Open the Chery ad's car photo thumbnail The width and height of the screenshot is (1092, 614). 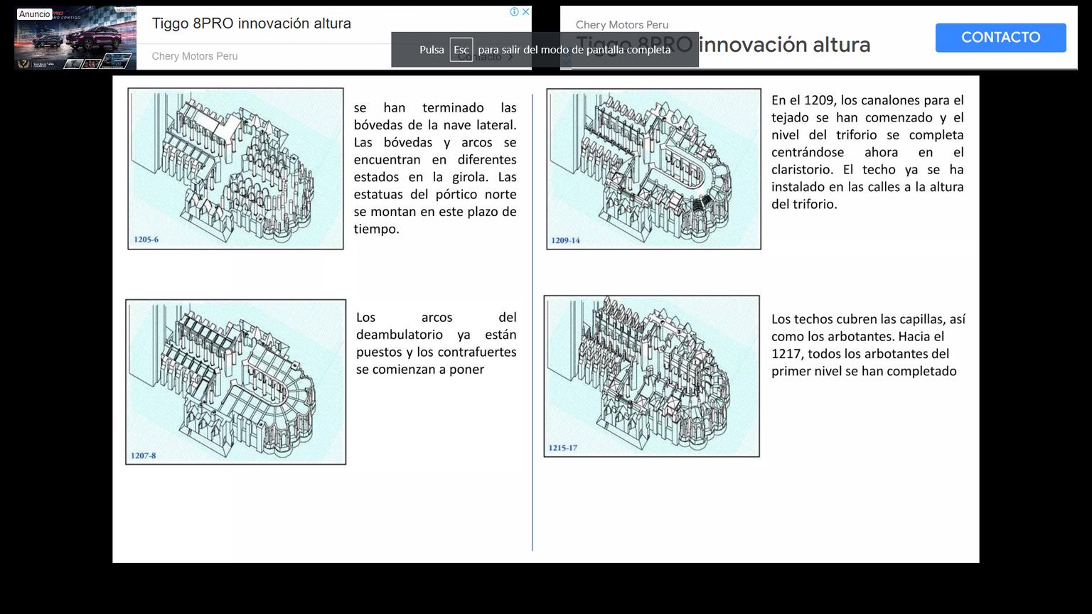pyautogui.click(x=75, y=38)
